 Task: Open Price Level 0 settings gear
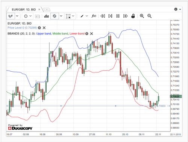pos(39,28)
